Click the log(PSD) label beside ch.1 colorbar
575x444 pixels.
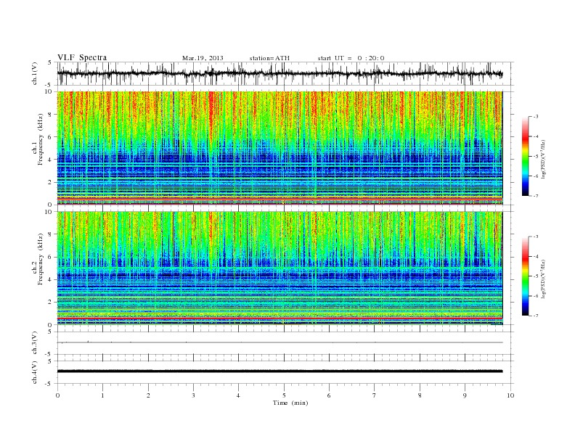pos(544,159)
